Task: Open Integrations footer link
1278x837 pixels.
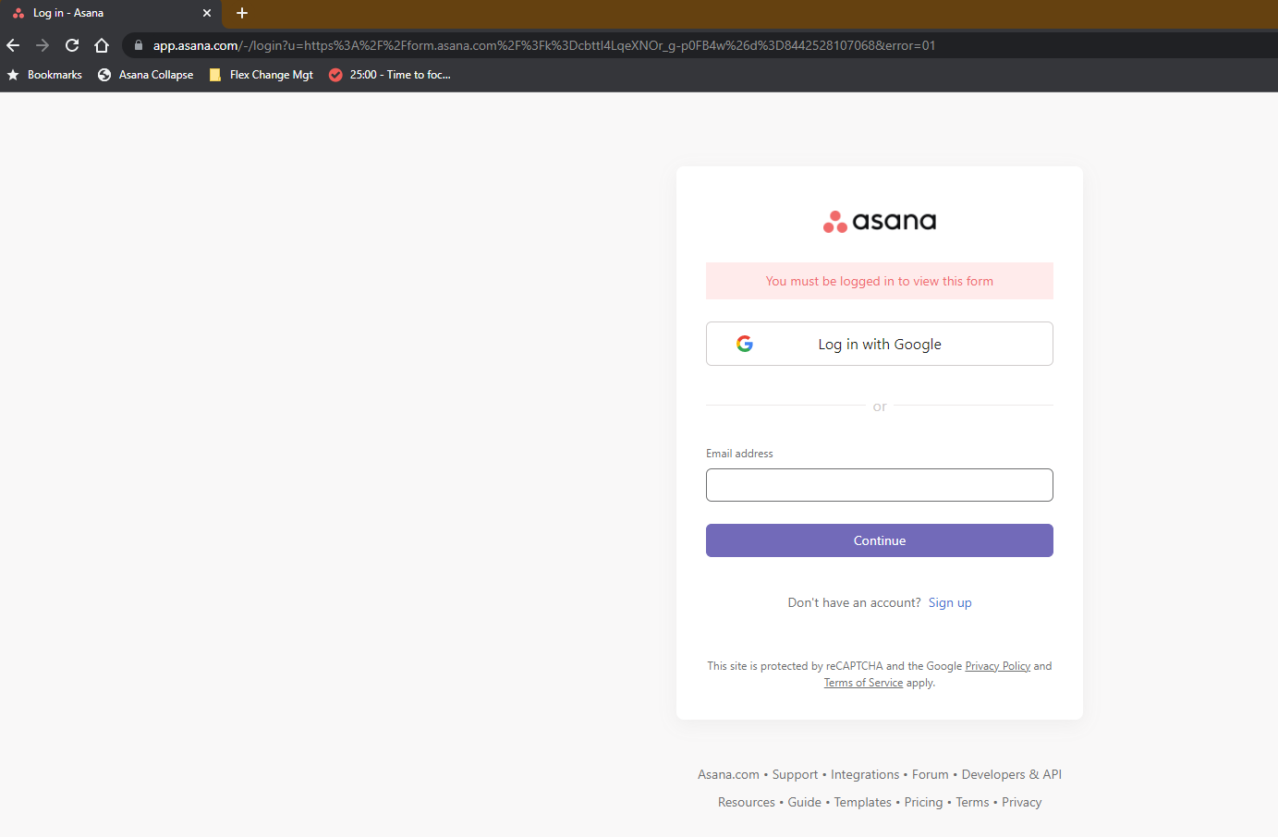Action: point(865,774)
